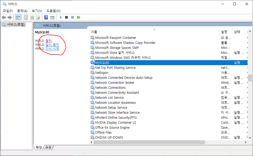Click gear icon of NVIDIA Display Container LS
Viewport: 253px width, 156px height.
tap(92, 122)
